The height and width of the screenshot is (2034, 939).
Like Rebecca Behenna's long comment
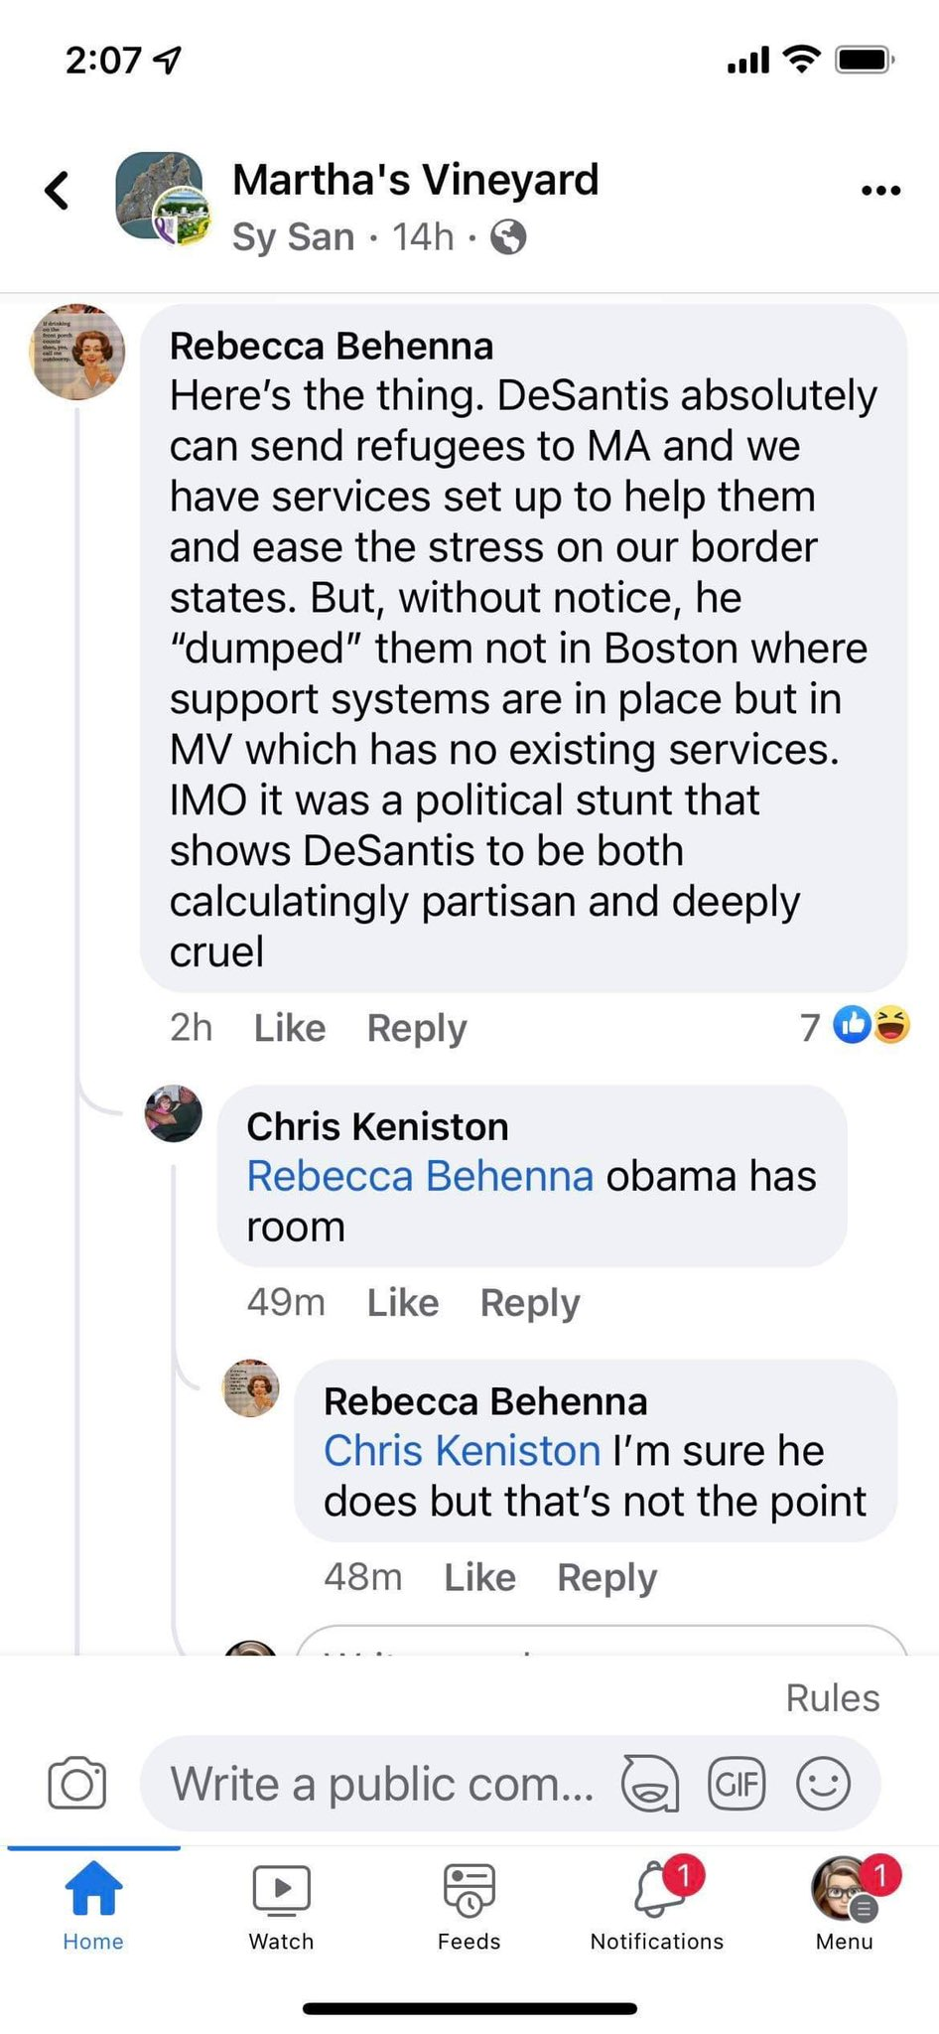pos(290,1028)
